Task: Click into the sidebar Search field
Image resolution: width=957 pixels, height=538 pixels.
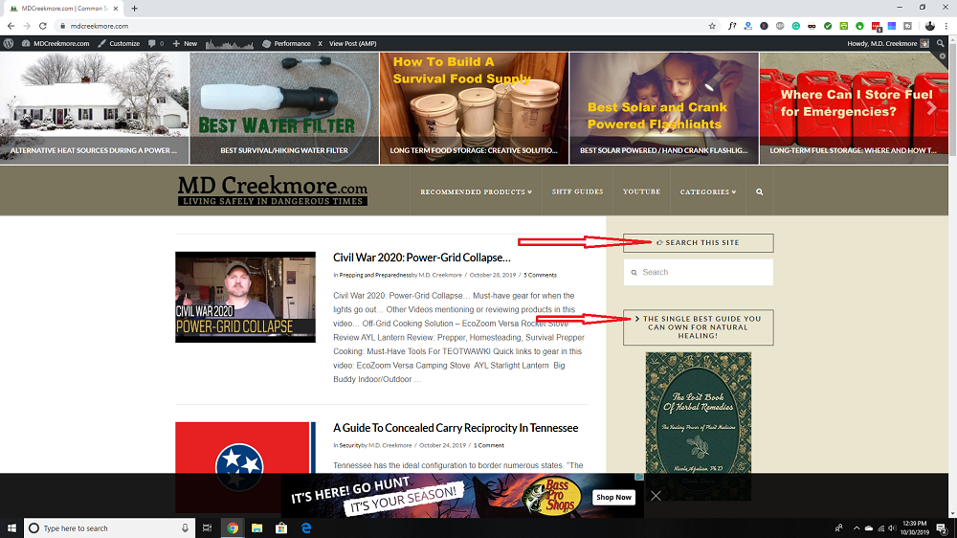Action: 699,273
